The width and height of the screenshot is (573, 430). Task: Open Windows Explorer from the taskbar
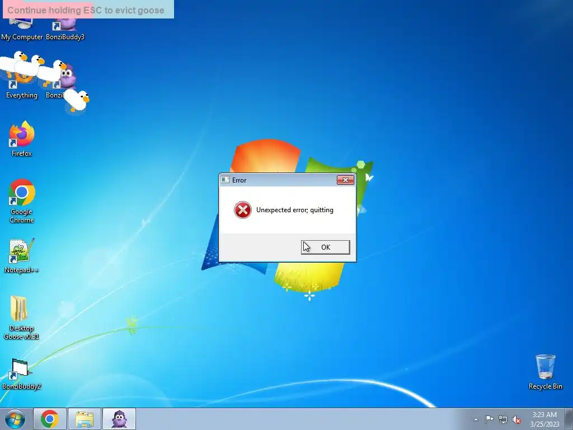pos(84,419)
